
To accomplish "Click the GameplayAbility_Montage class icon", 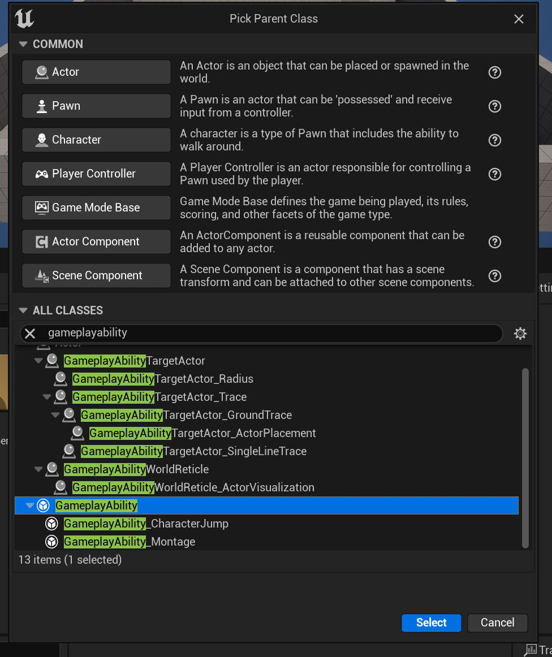I will coord(51,542).
